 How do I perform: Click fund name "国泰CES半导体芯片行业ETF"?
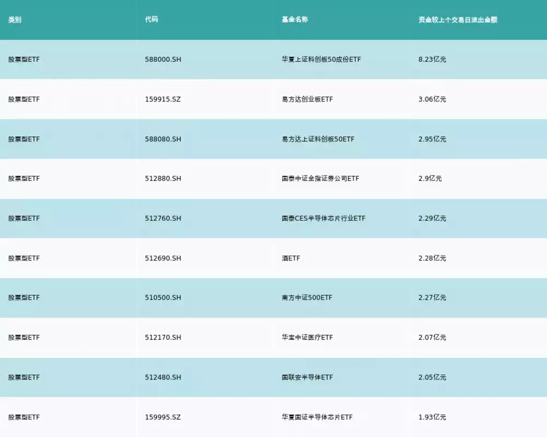[324, 218]
